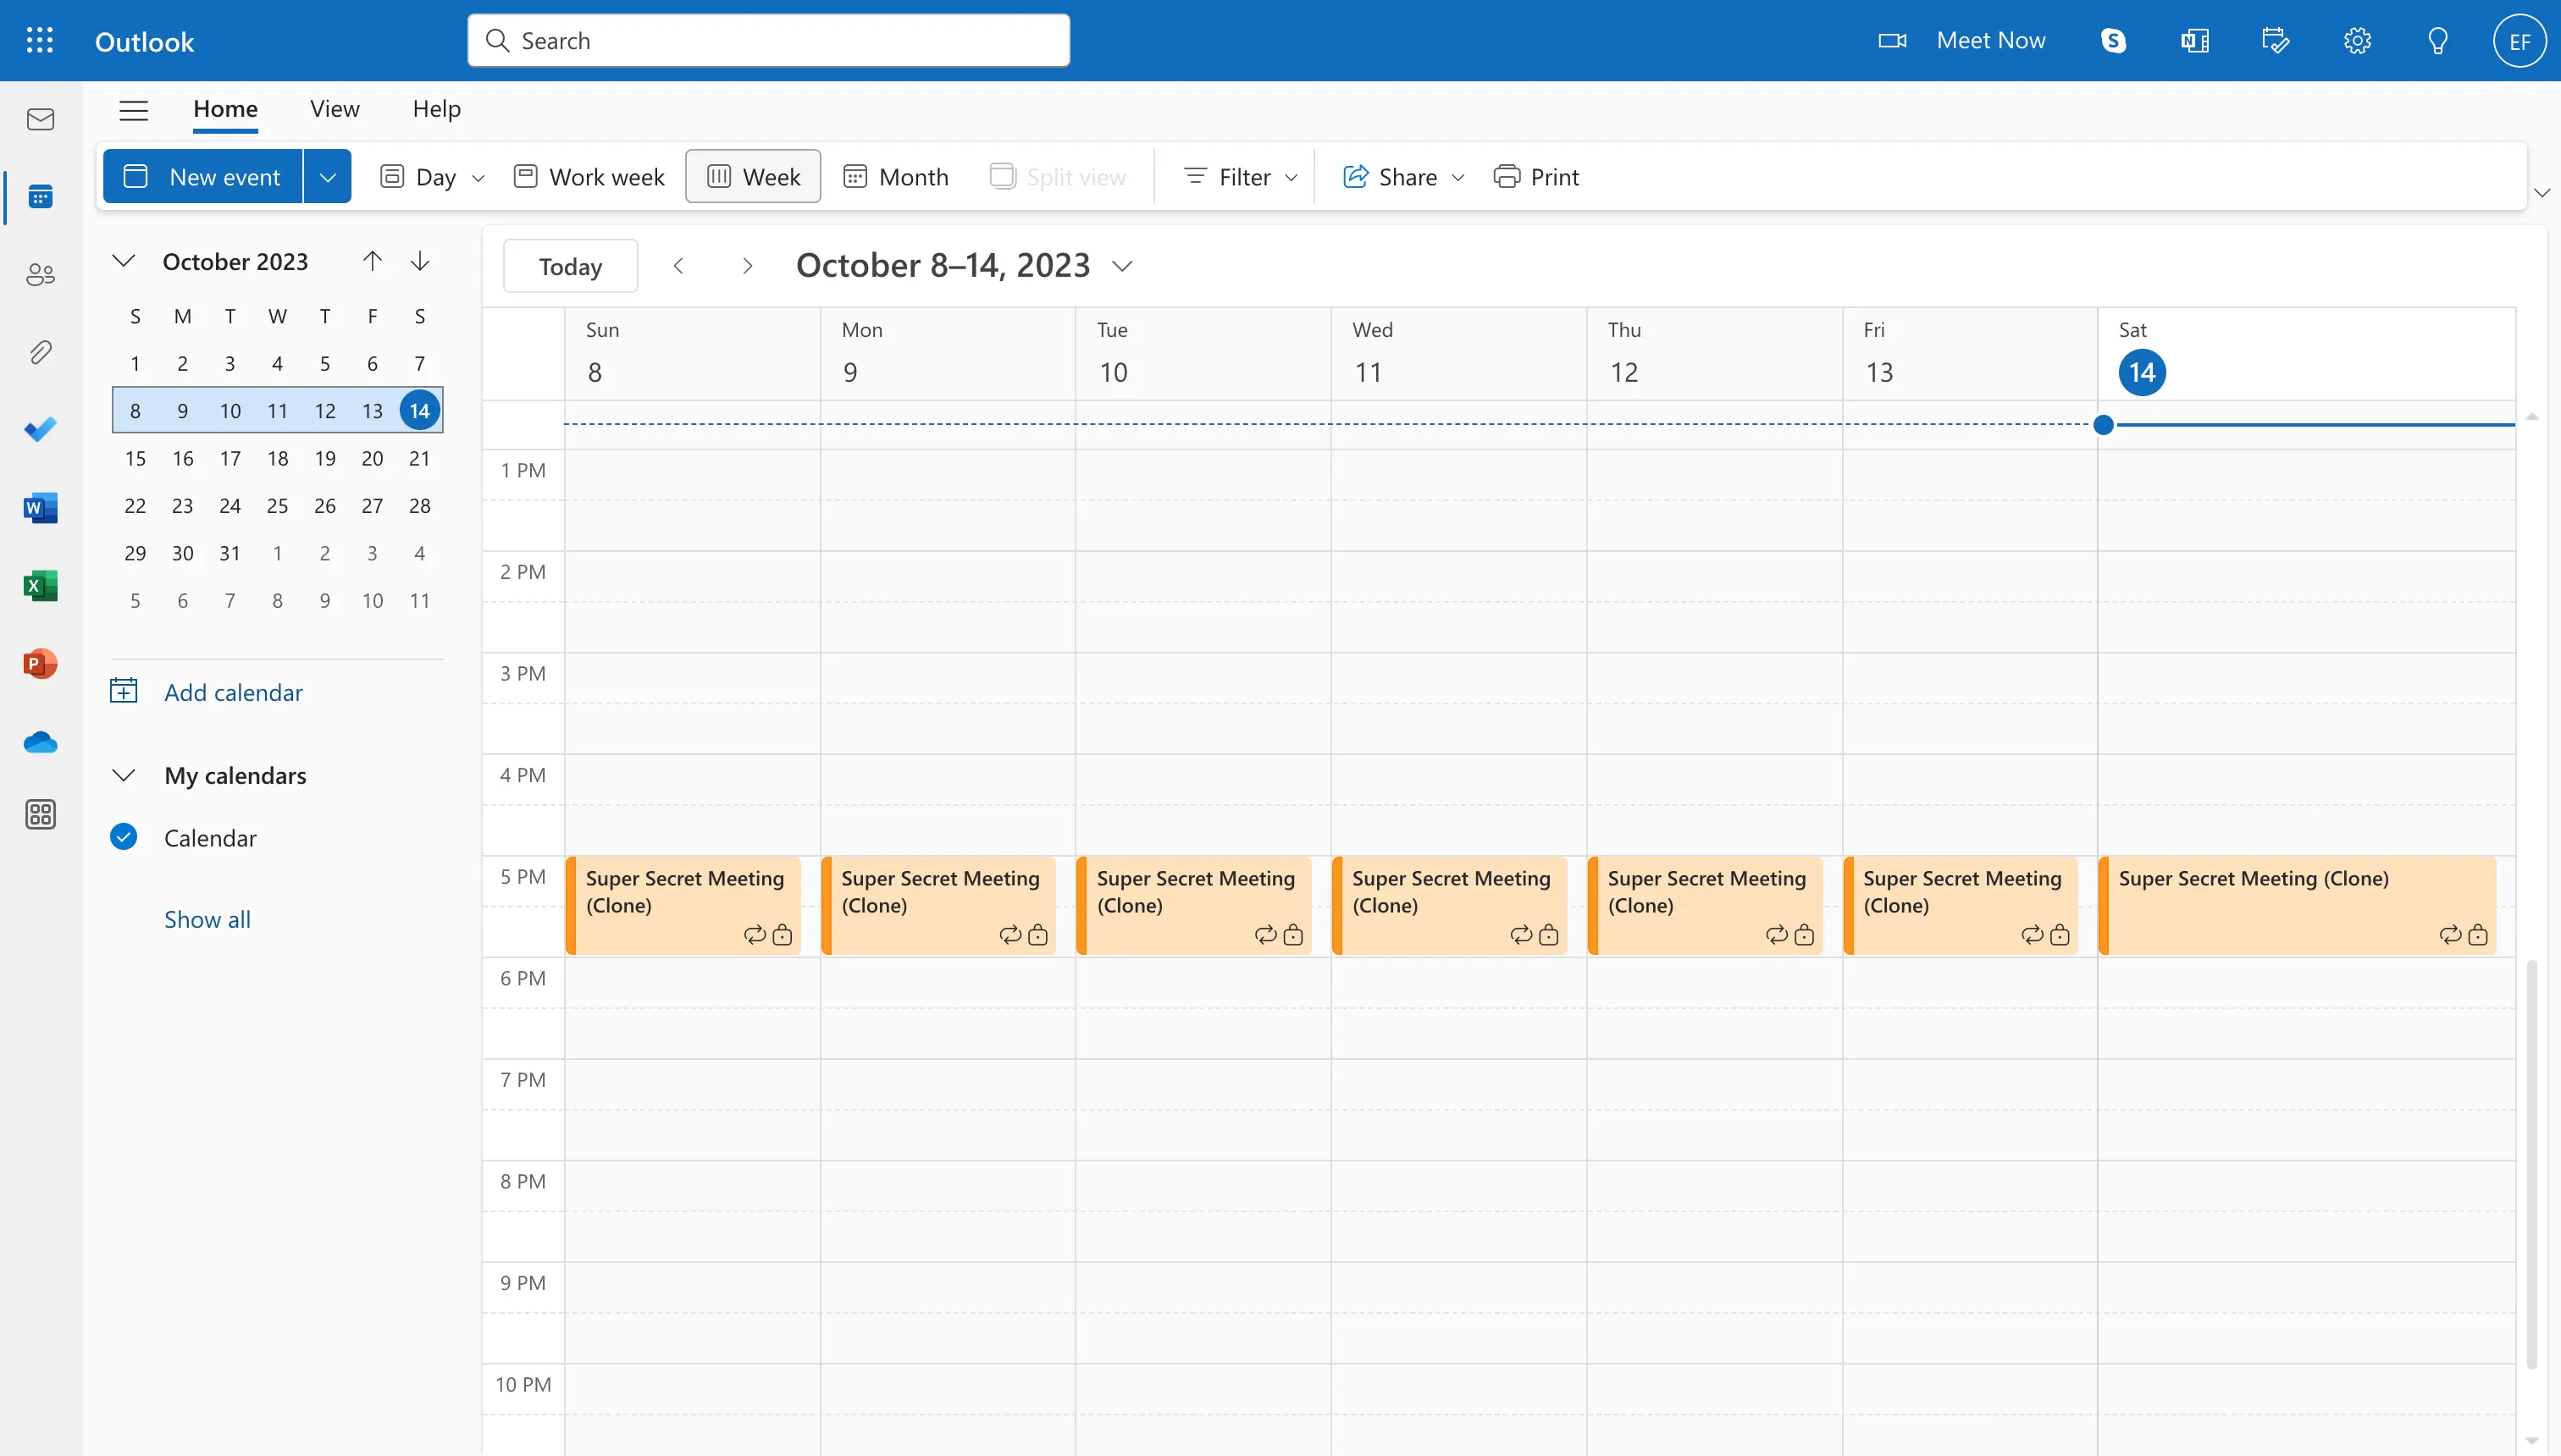2561x1456 pixels.
Task: Select the Home ribbon tab
Action: [x=225, y=108]
